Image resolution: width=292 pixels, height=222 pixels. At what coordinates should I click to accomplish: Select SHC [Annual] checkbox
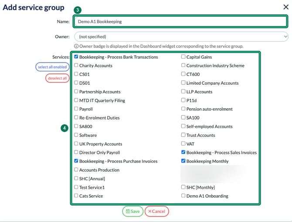click(76, 178)
